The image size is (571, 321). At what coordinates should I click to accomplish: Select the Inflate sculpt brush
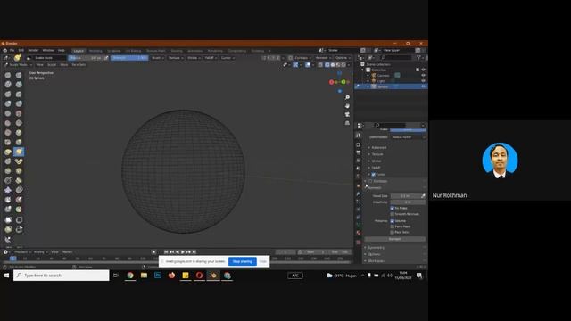[x=8, y=103]
